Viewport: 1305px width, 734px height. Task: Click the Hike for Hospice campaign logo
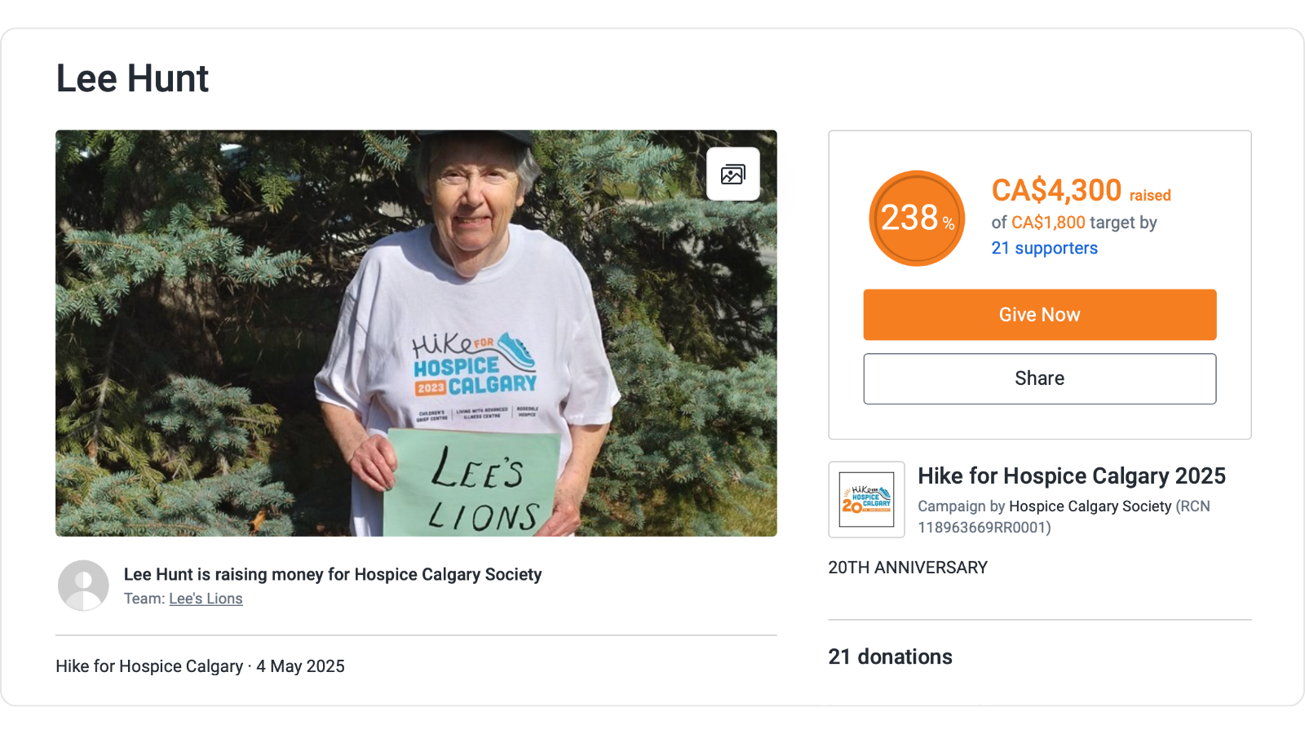pos(866,500)
